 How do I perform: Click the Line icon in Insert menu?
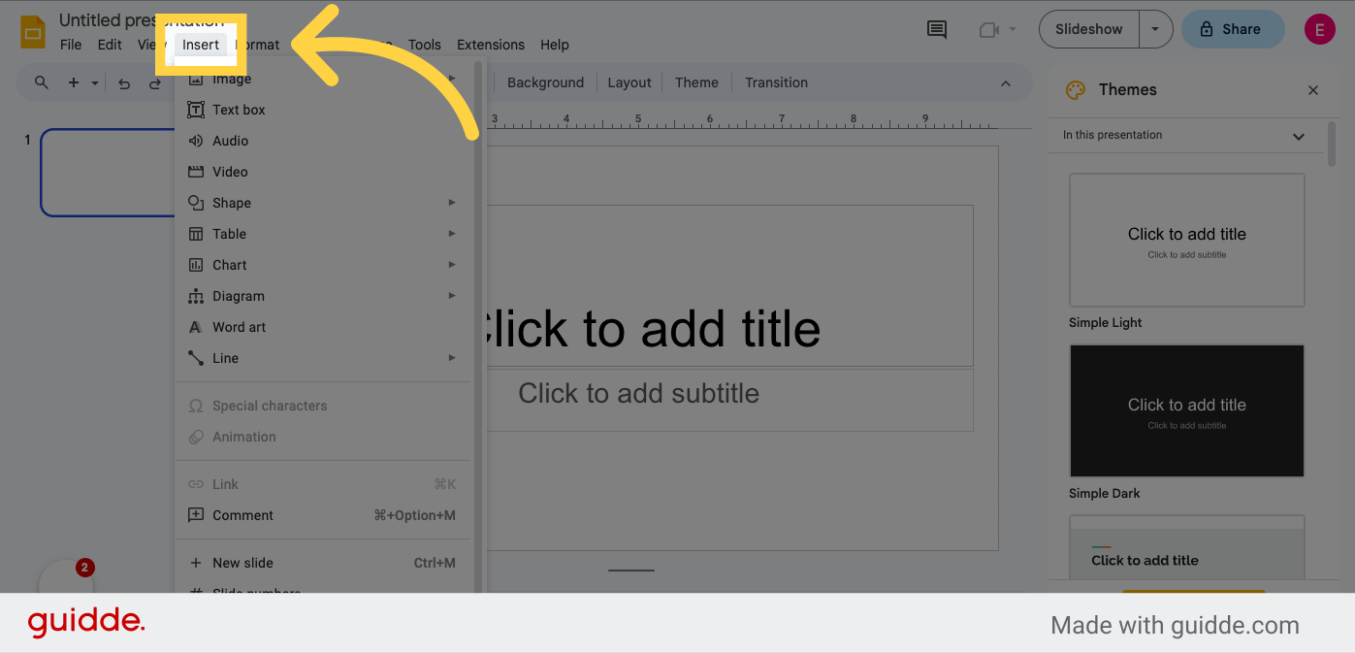(196, 358)
